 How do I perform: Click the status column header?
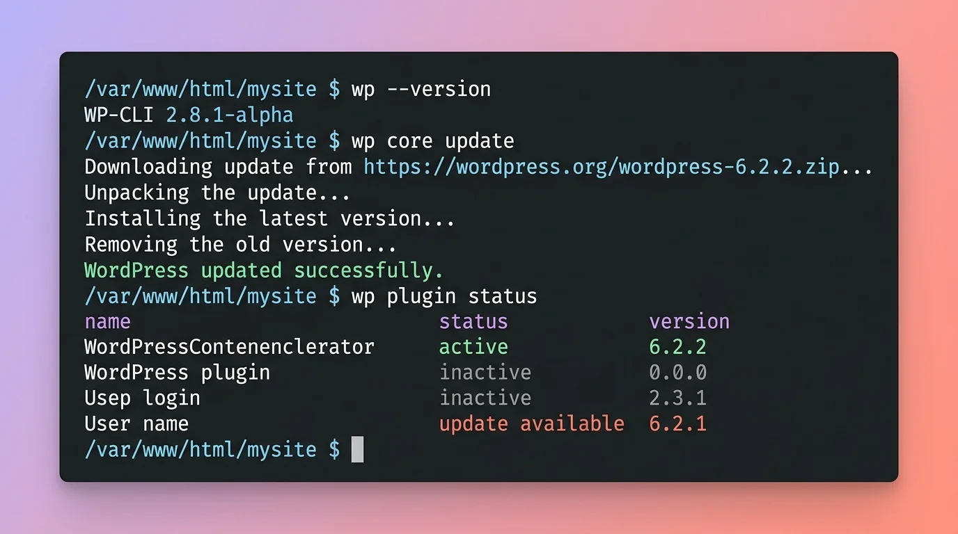(473, 321)
